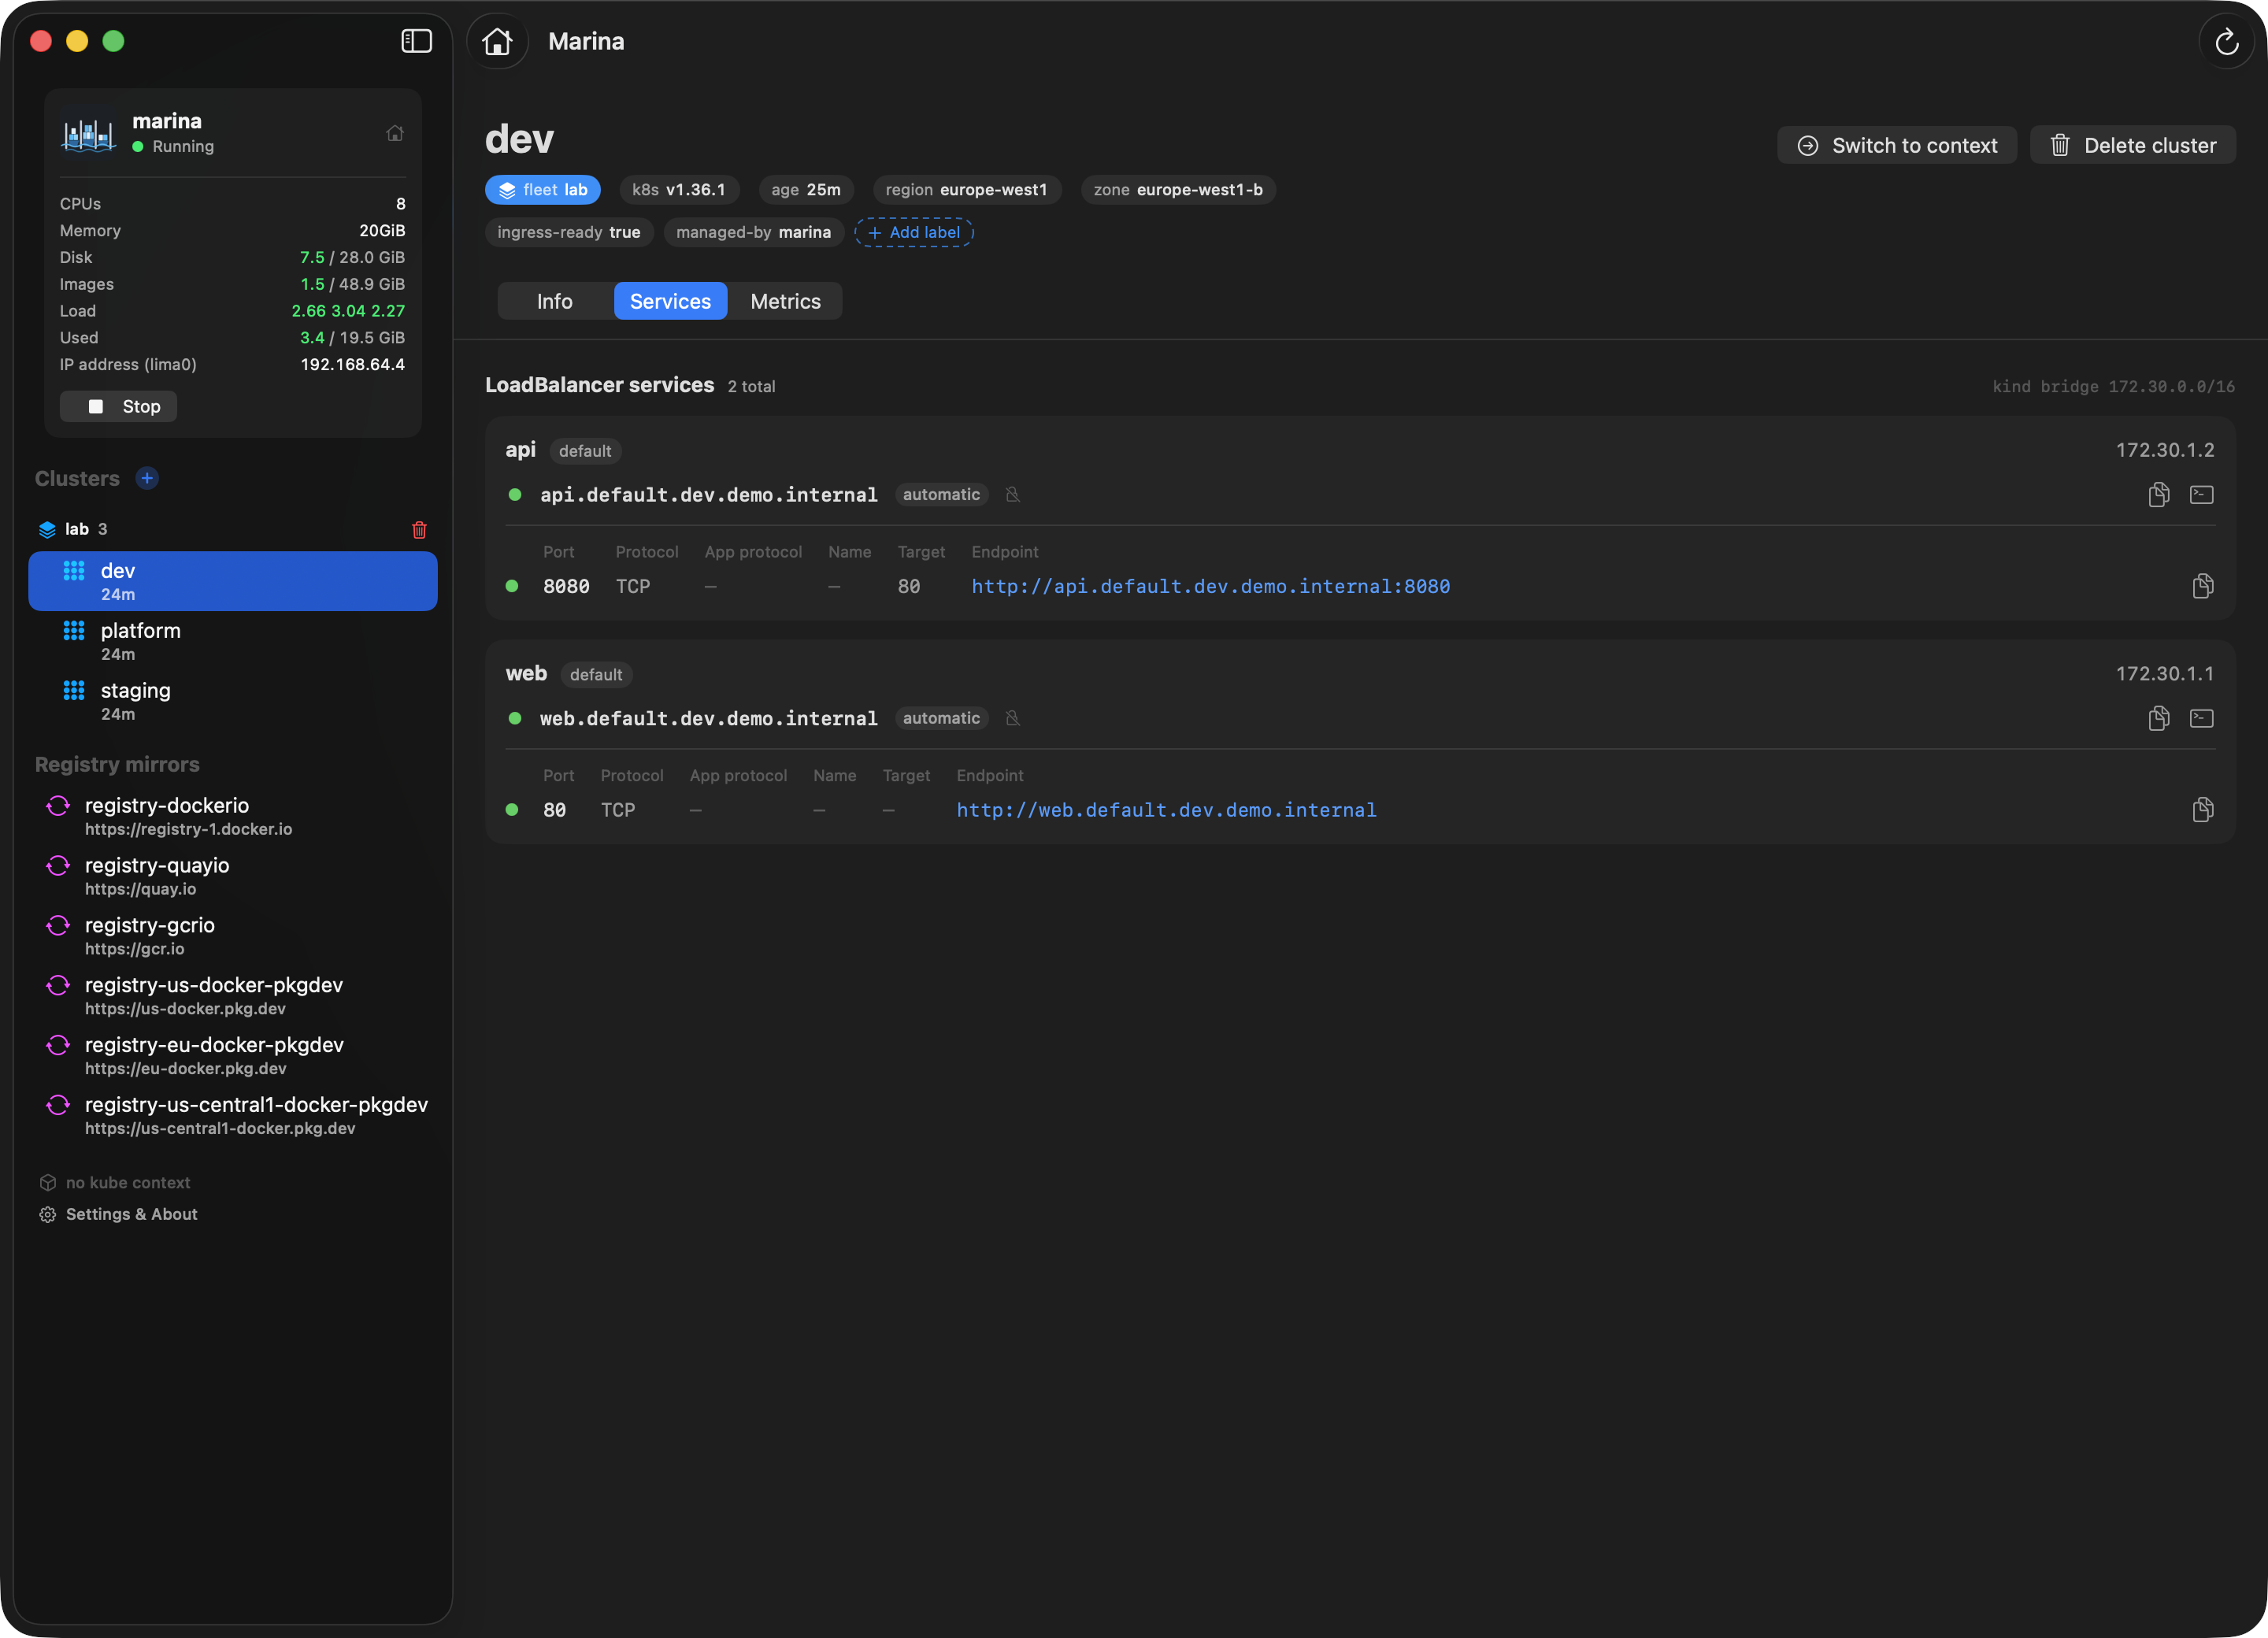The image size is (2268, 1638).
Task: Select registry-us-docker-pkgdev mirror entry
Action: [x=233, y=996]
